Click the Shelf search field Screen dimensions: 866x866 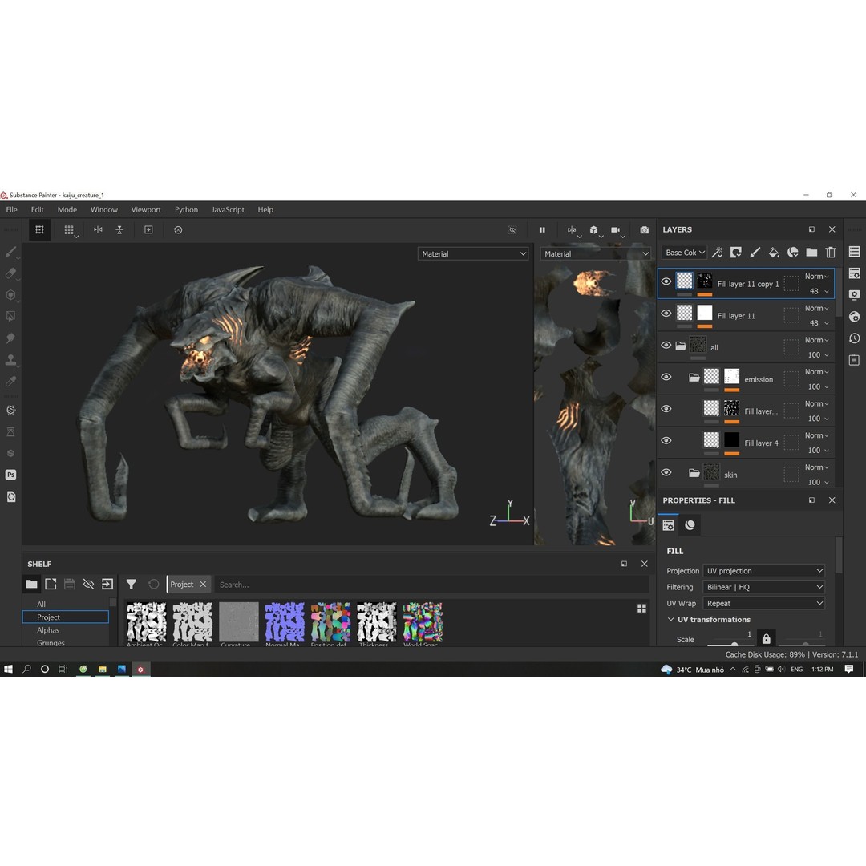coord(431,585)
